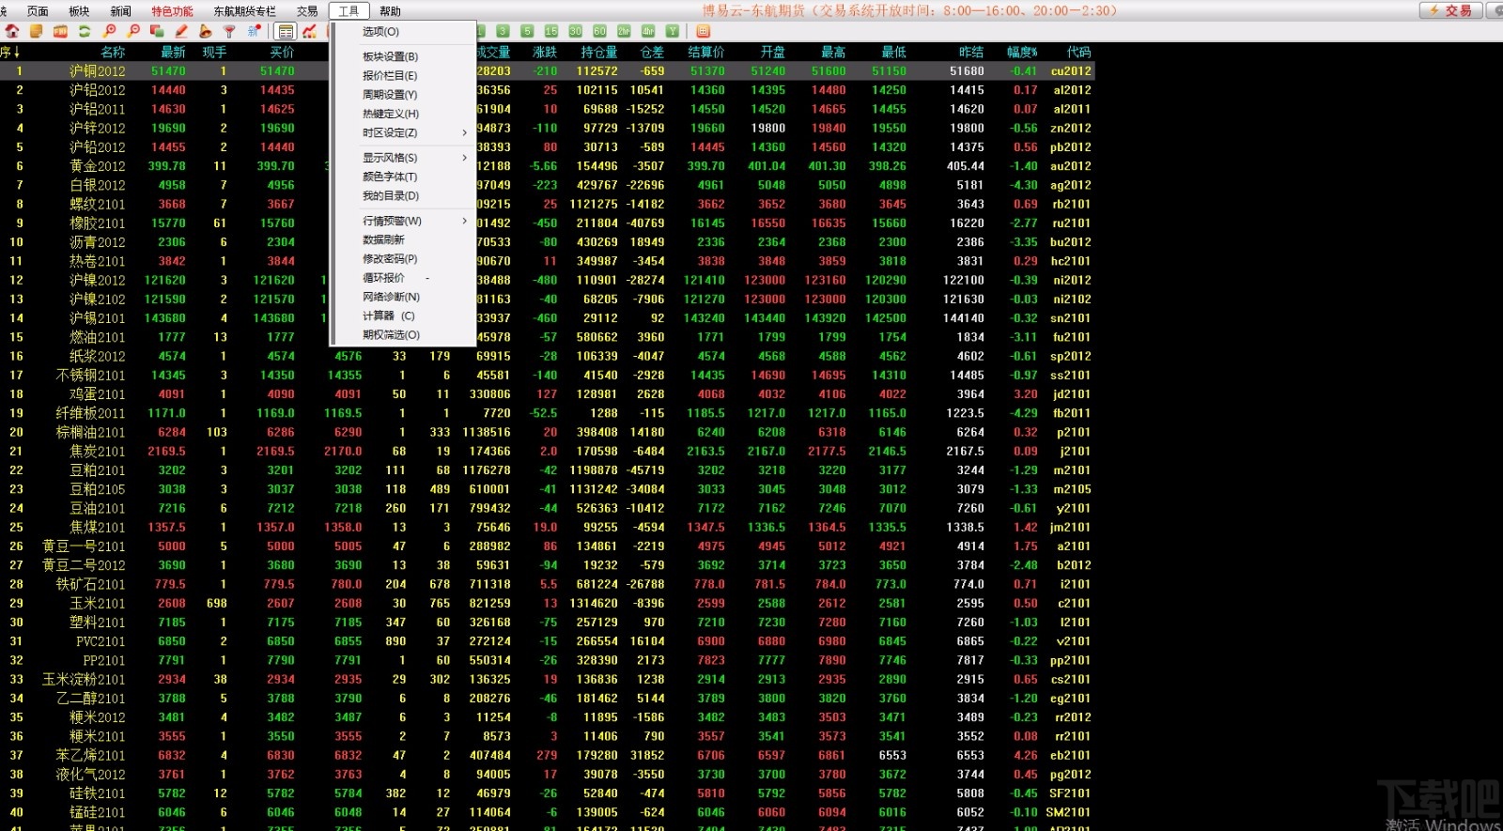1503x831 pixels.
Task: Choose 选项(O) from the menu
Action: coord(403,32)
